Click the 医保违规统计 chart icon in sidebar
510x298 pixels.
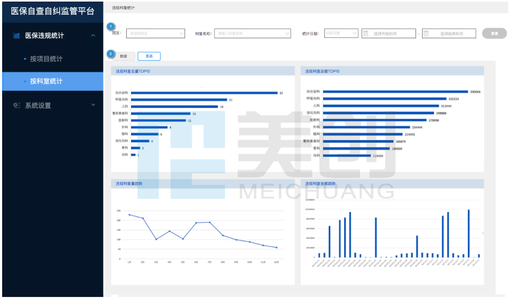pos(16,36)
